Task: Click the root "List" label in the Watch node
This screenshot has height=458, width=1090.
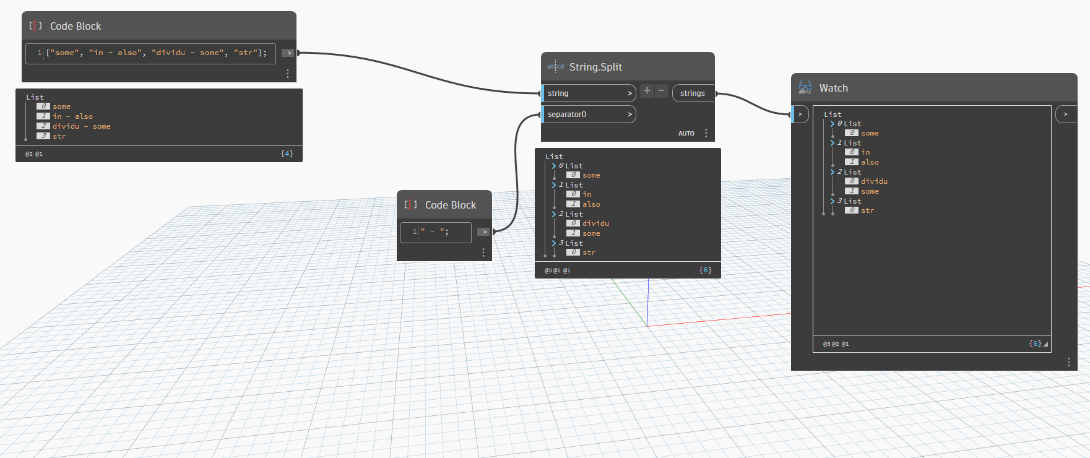Action: (x=833, y=114)
